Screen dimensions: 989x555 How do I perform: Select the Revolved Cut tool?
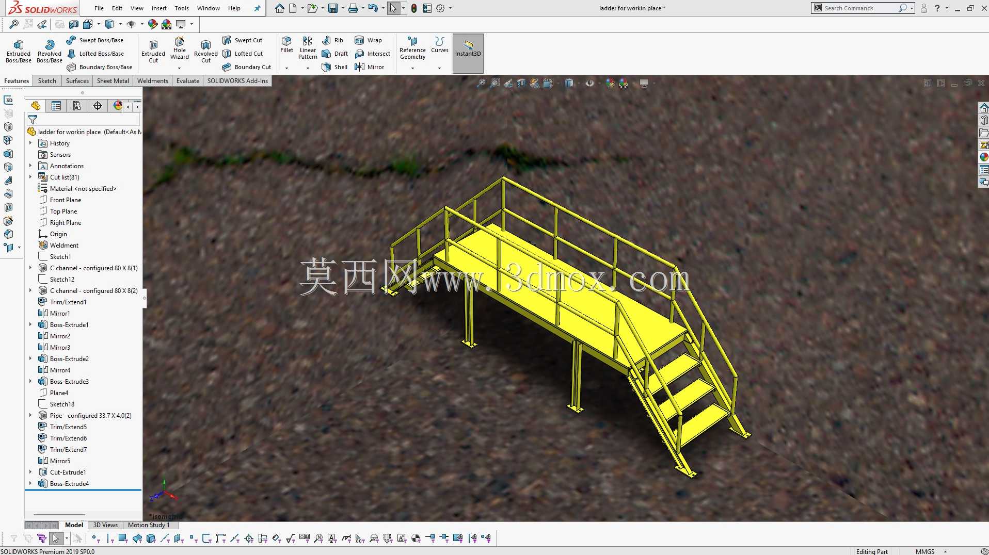pos(206,51)
